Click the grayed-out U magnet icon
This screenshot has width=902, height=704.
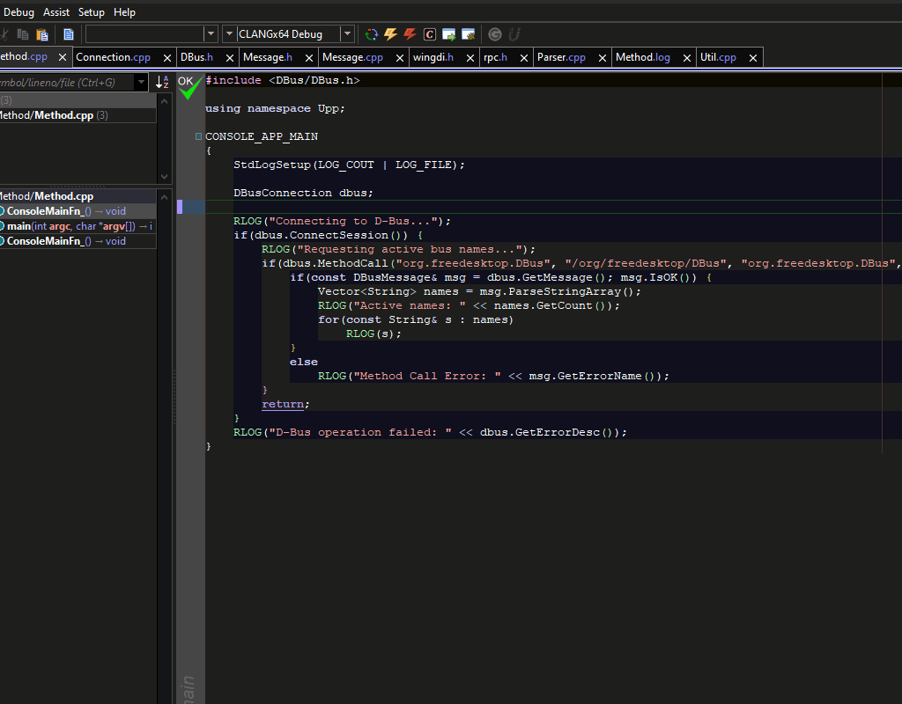click(x=514, y=34)
